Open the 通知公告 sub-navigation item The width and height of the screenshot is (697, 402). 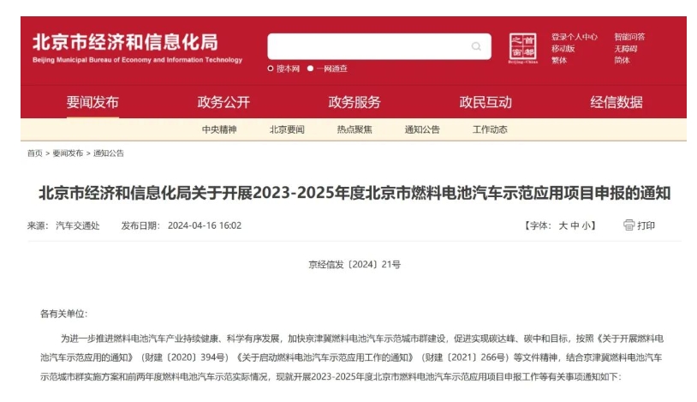422,129
